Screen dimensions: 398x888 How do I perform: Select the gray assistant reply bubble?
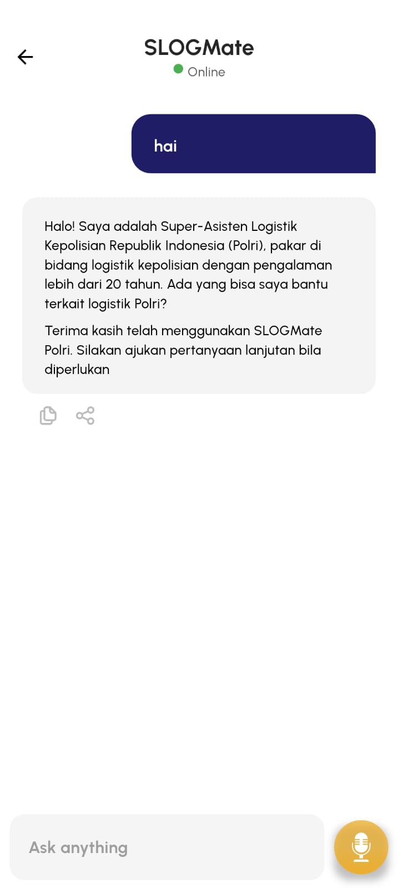199,295
